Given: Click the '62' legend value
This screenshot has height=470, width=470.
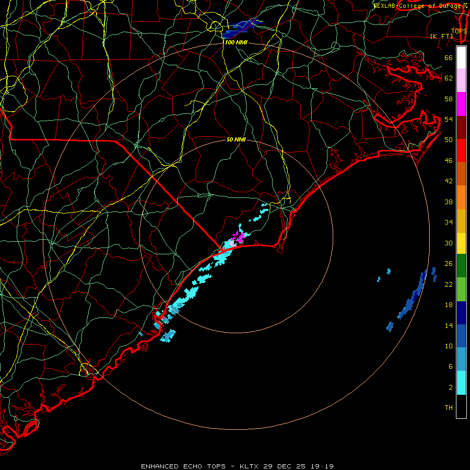Looking at the screenshot, I should tap(449, 78).
